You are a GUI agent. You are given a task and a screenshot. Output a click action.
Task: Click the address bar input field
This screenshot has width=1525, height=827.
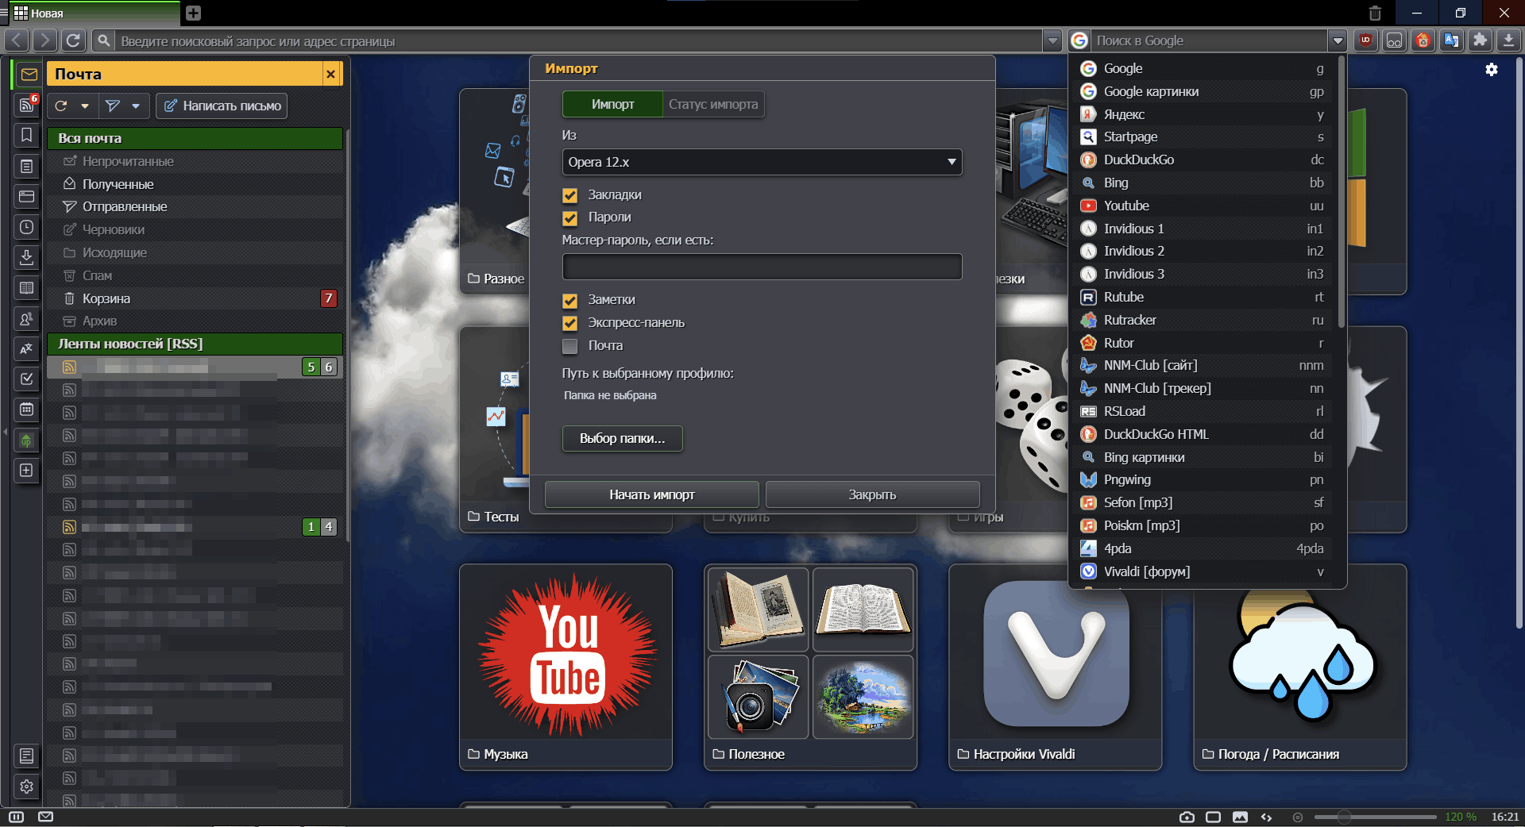578,40
